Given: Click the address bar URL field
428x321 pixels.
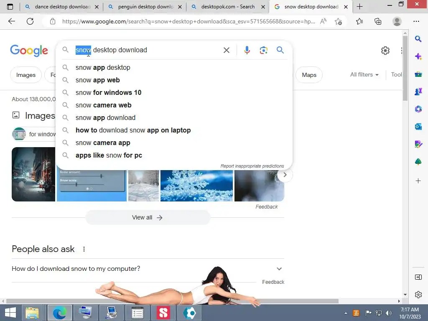Looking at the screenshot, I should (189, 21).
